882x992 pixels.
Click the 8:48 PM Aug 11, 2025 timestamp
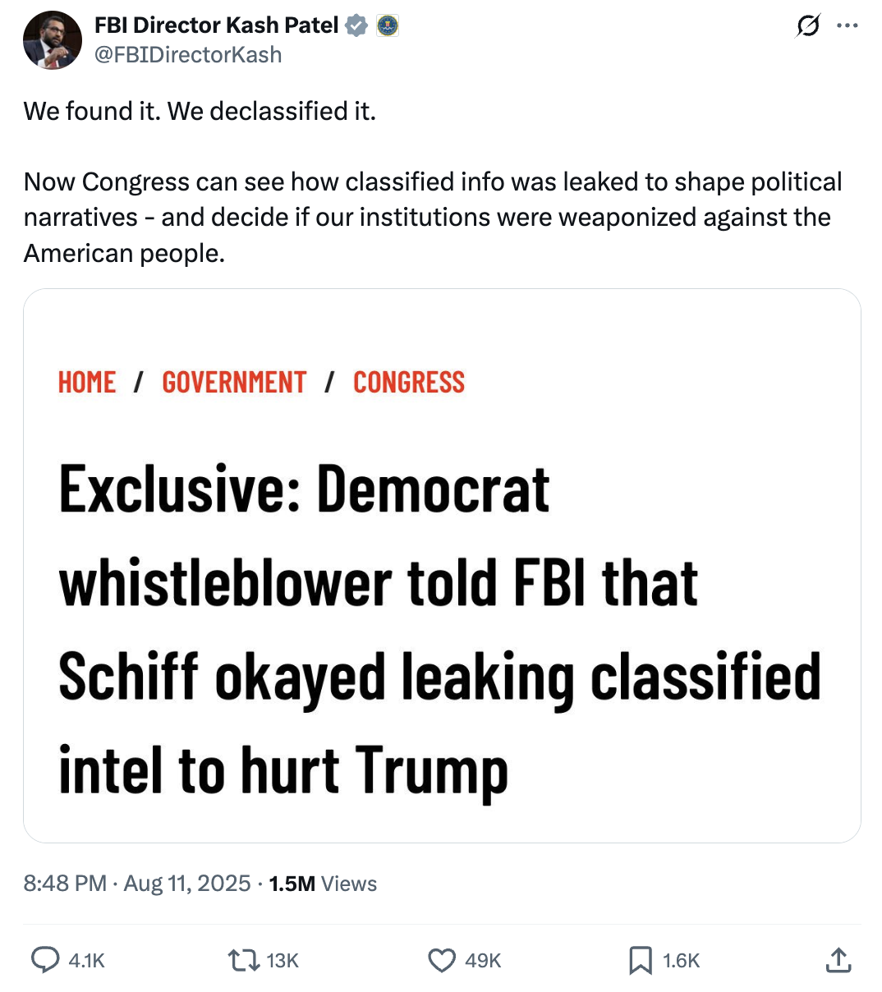coord(137,884)
